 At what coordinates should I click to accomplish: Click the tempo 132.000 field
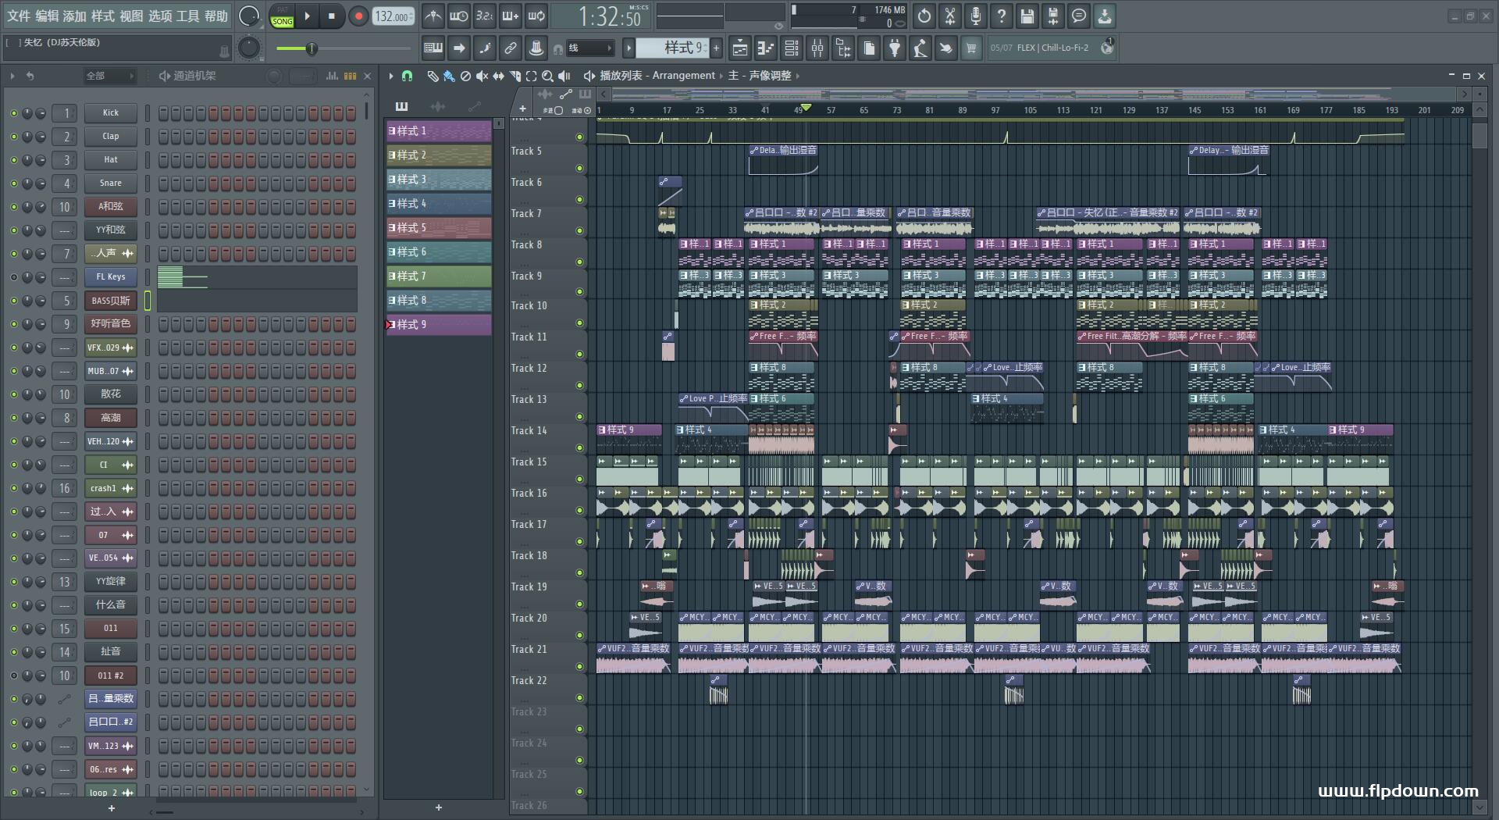click(x=393, y=16)
